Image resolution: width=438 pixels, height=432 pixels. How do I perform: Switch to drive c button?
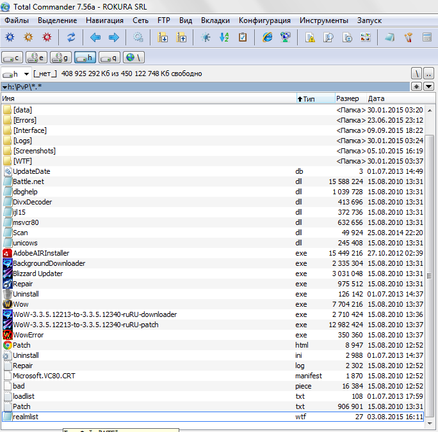(12, 58)
